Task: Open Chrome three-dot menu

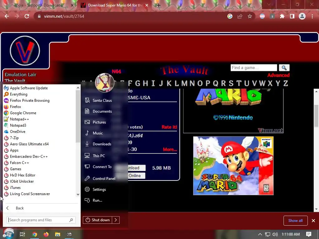Action: pos(312,16)
